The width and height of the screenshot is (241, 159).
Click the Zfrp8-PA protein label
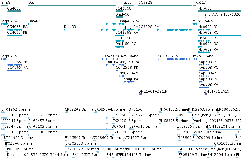point(9,56)
